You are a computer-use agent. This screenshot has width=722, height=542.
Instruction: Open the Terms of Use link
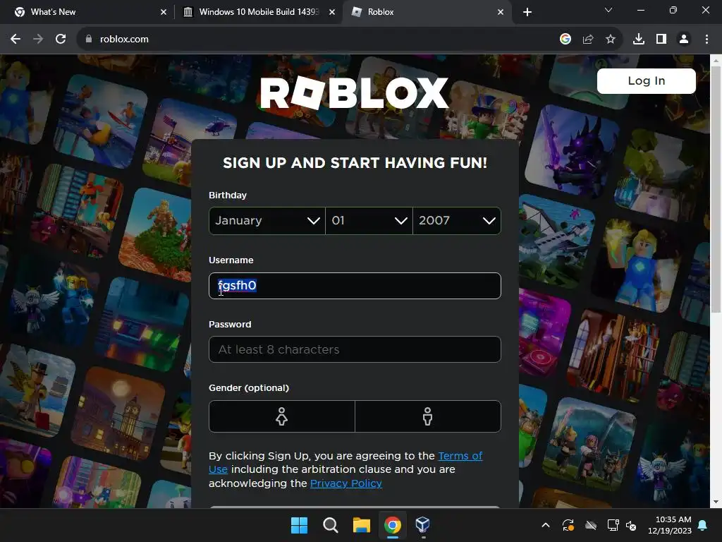pyautogui.click(x=460, y=456)
